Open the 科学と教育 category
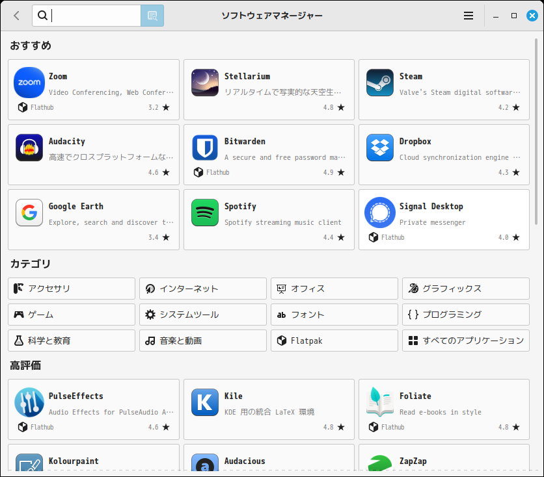 pos(72,341)
